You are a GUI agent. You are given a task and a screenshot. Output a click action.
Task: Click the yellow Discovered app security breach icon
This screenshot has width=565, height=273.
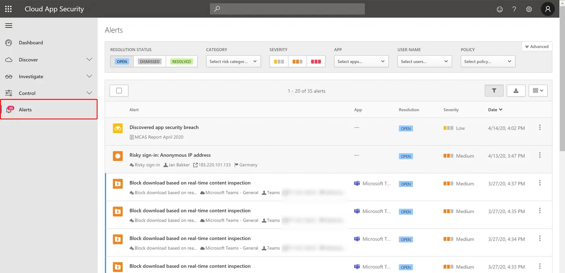pyautogui.click(x=118, y=128)
